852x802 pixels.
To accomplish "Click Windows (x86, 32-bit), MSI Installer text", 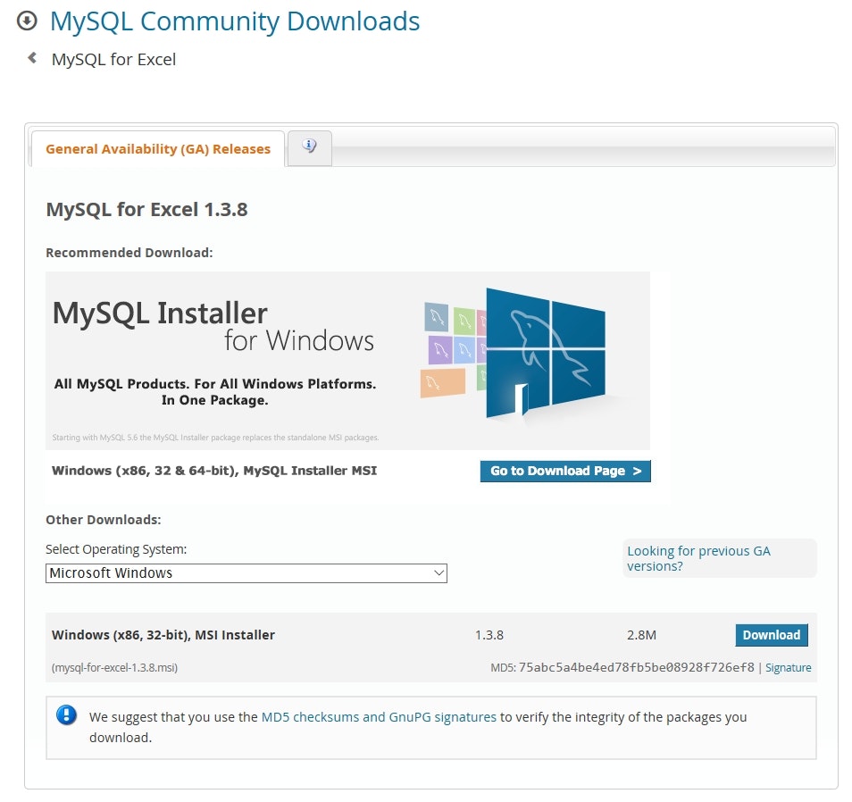I will (x=163, y=635).
